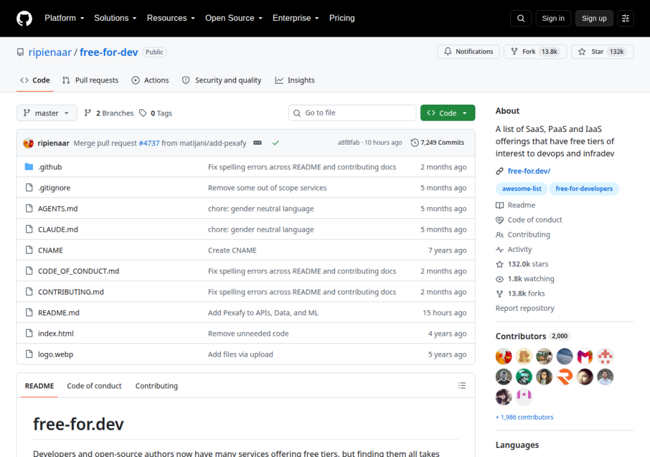650x457 pixels.
Task: Open the README.md file
Action: [x=58, y=313]
